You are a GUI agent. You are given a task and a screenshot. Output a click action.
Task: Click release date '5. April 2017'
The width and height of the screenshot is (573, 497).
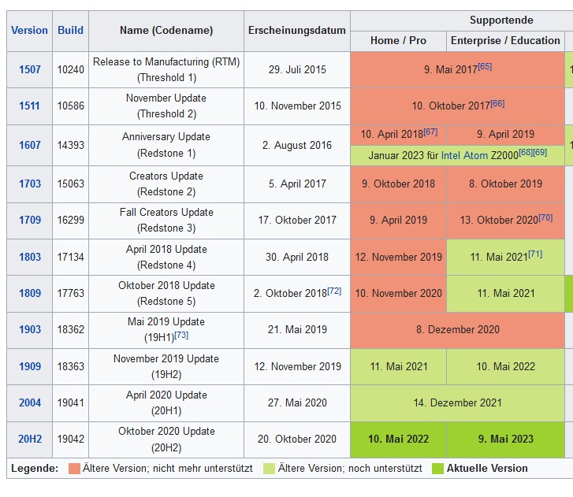(297, 184)
